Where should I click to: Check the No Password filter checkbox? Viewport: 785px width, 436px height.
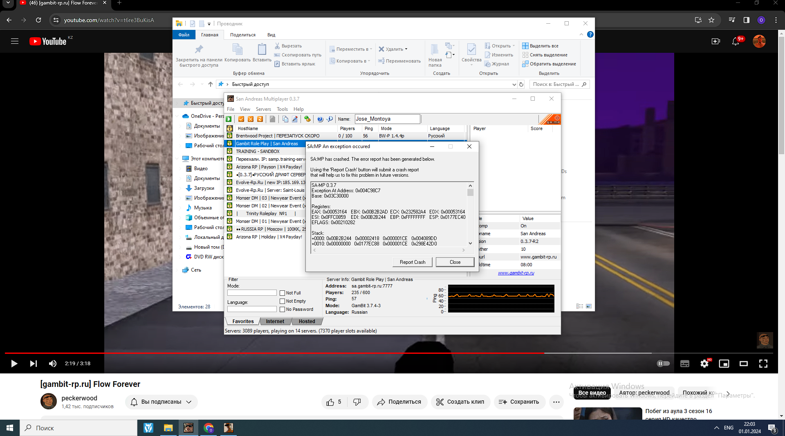[x=282, y=309]
